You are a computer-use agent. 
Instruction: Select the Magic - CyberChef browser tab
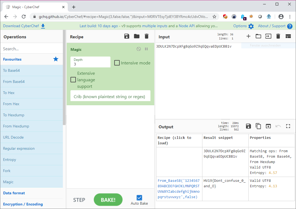click(x=35, y=7)
